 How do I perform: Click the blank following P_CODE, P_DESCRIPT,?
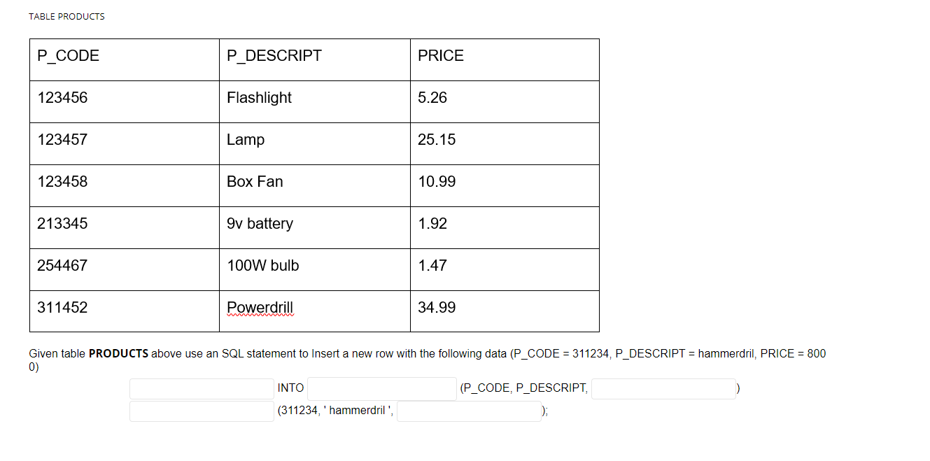(663, 388)
